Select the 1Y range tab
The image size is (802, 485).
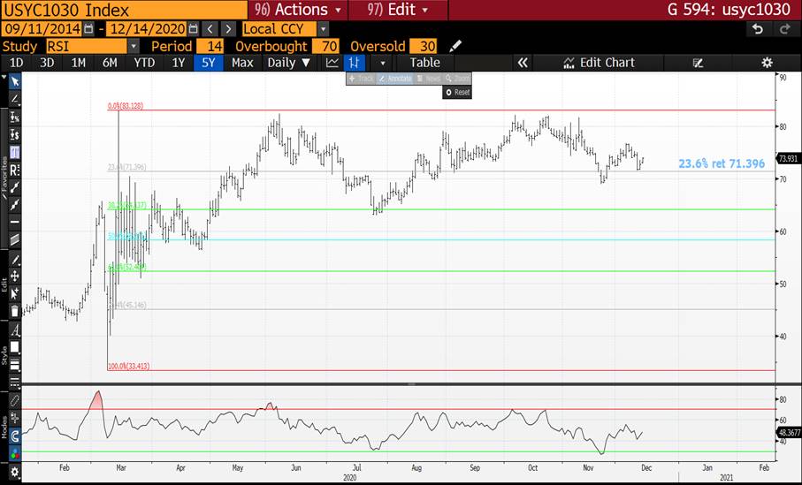tap(178, 63)
